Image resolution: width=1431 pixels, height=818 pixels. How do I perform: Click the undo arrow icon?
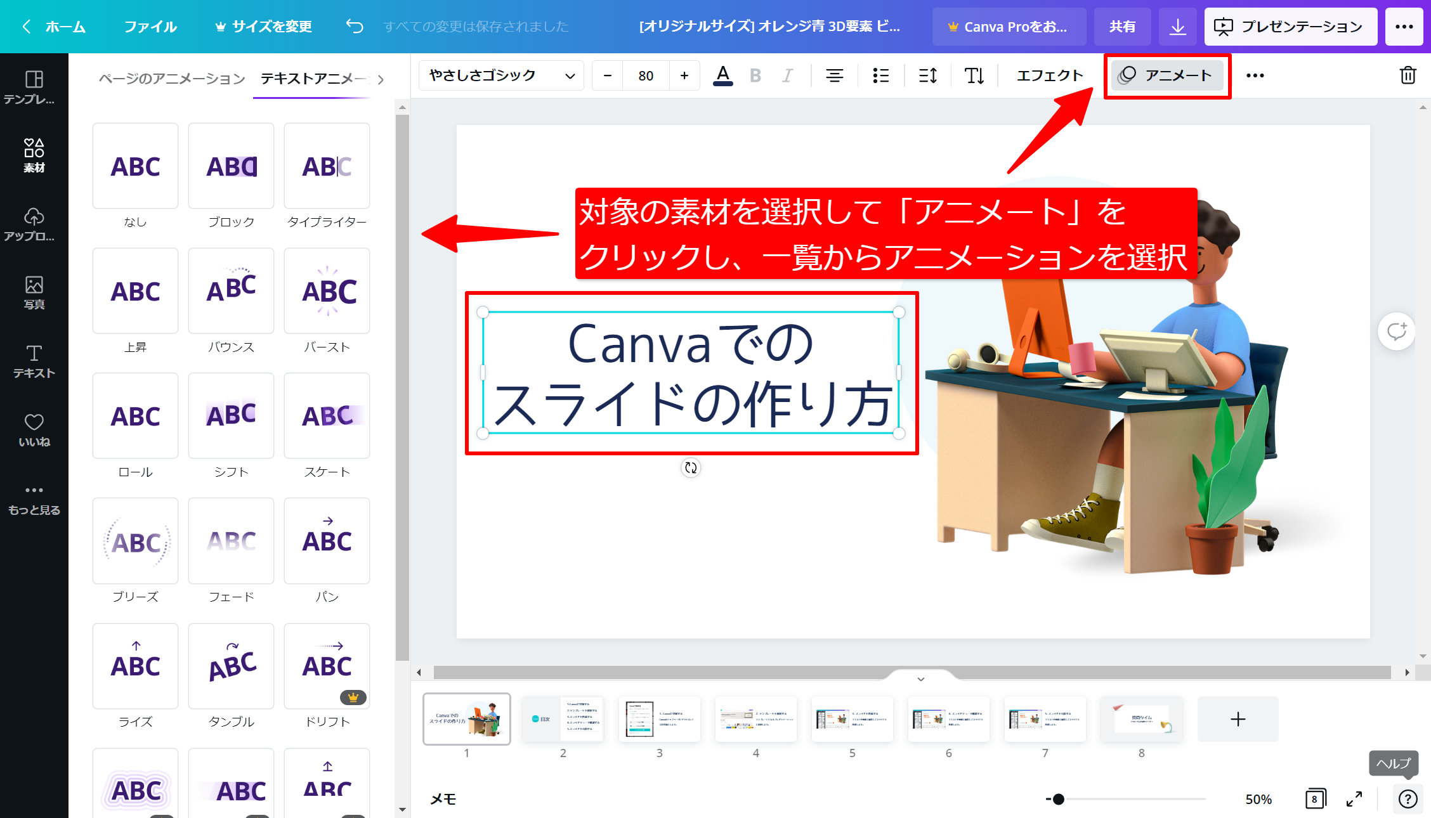355,26
